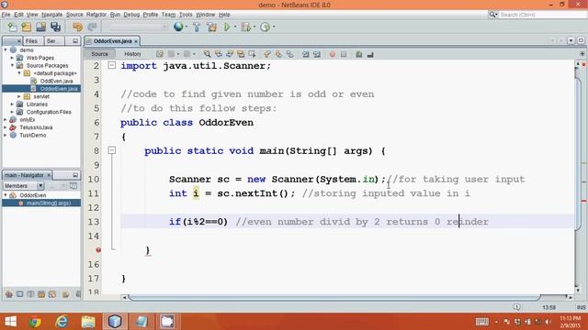Image resolution: width=588 pixels, height=330 pixels.
Task: Click the Build Project hammer icon
Action: coord(197,27)
